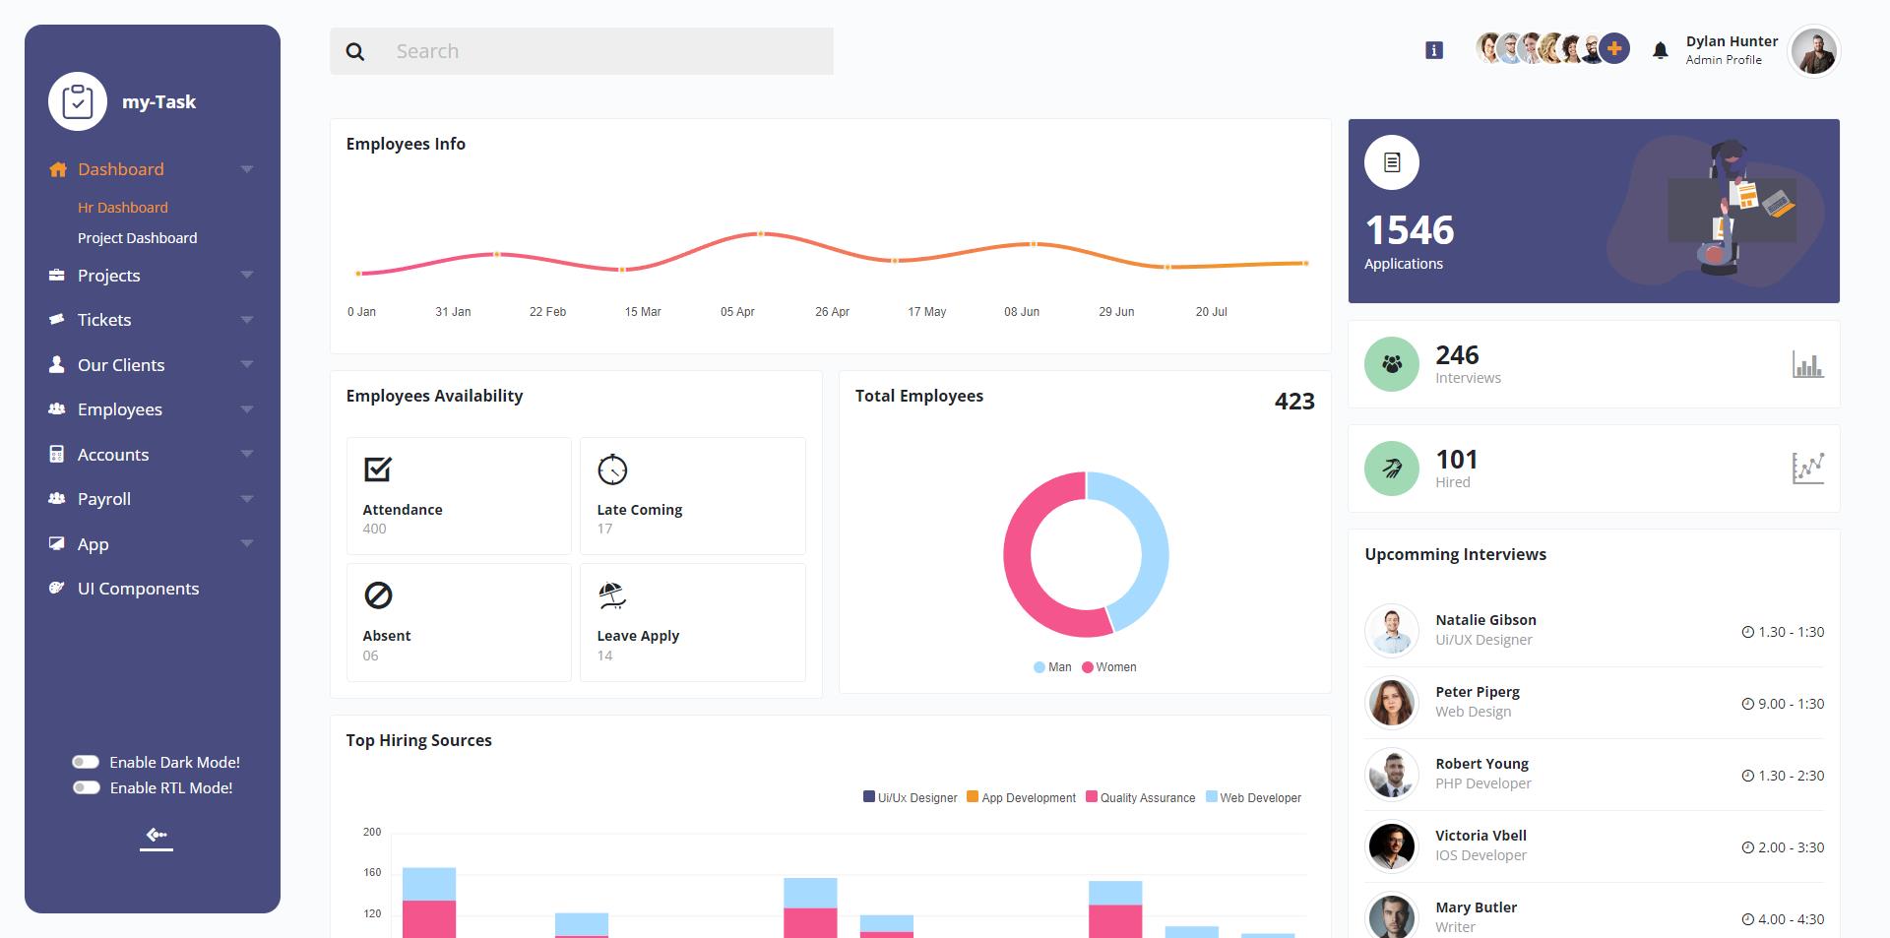Viewport: 1890px width, 938px height.
Task: Toggle Web Developer legend series
Action: click(x=1254, y=797)
